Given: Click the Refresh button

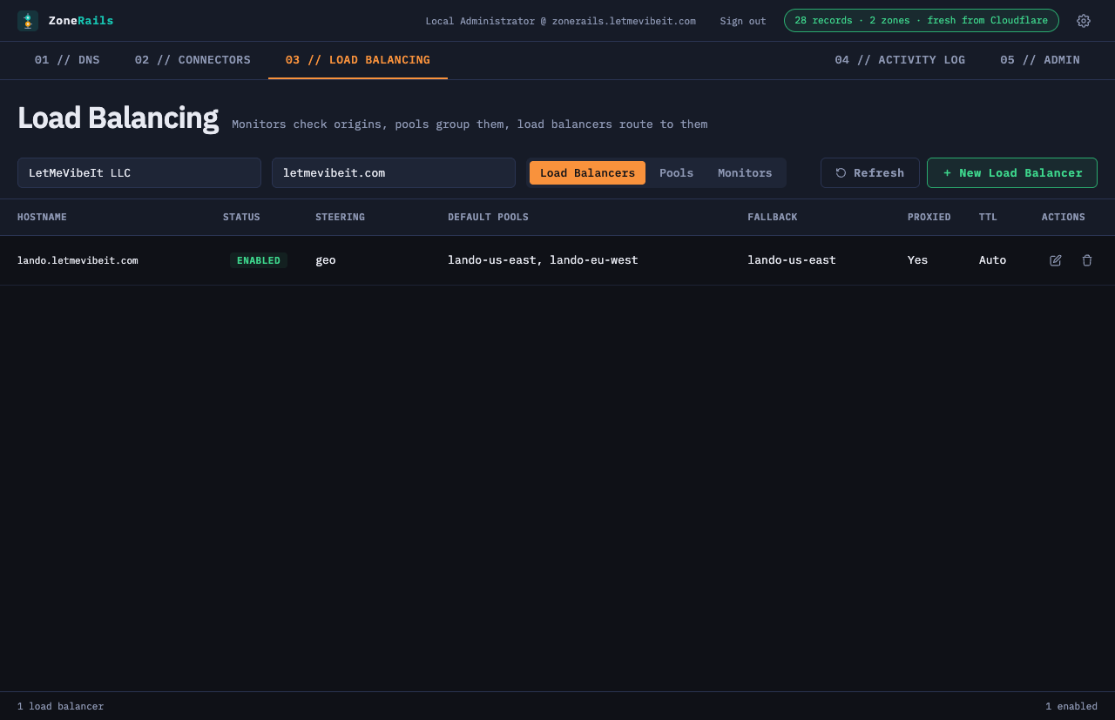Looking at the screenshot, I should click(x=870, y=172).
